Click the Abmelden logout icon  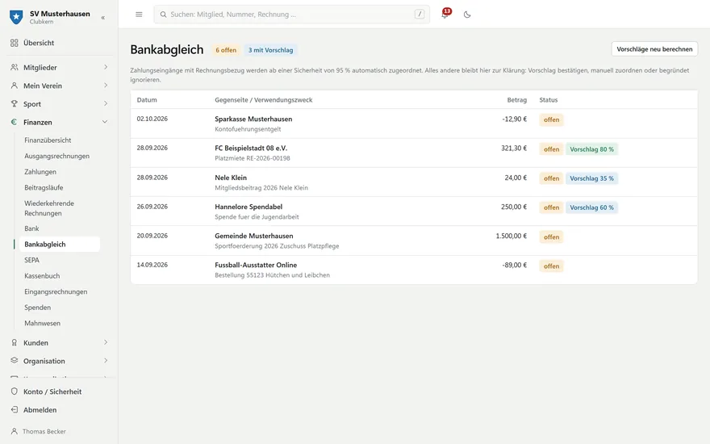[15, 409]
